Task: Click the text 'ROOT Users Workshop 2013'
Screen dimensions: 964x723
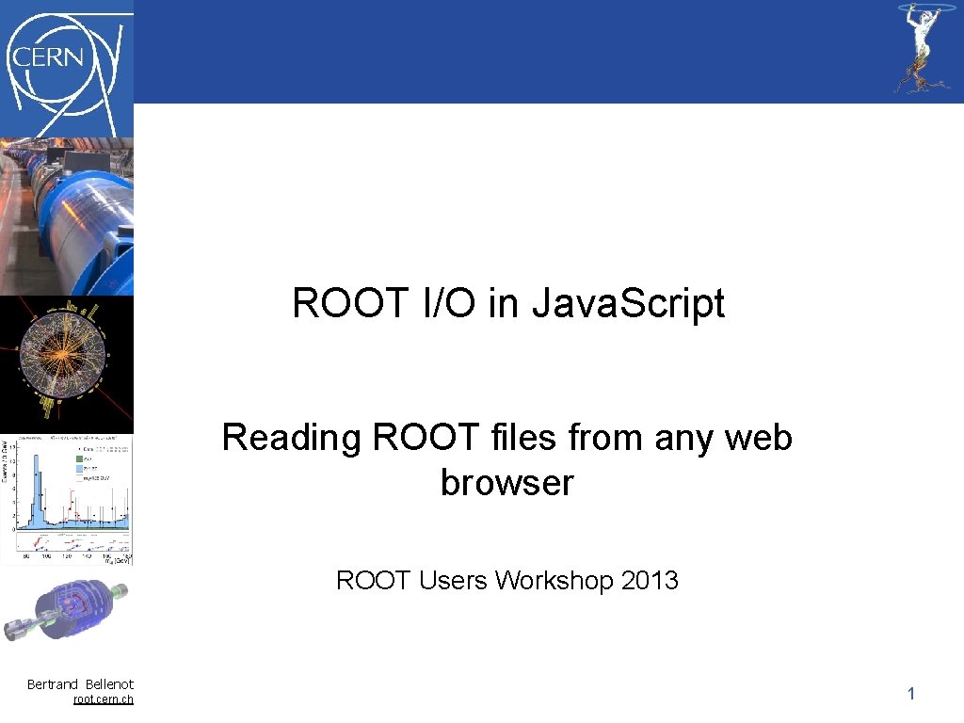Action: 507,580
